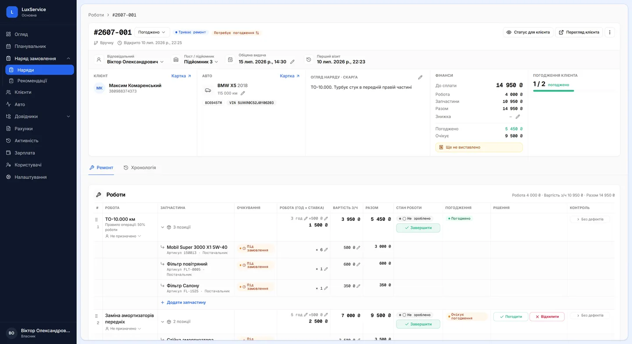Viewport: 632px width, 344px height.
Task: Click МК client avatar
Action: tap(100, 88)
